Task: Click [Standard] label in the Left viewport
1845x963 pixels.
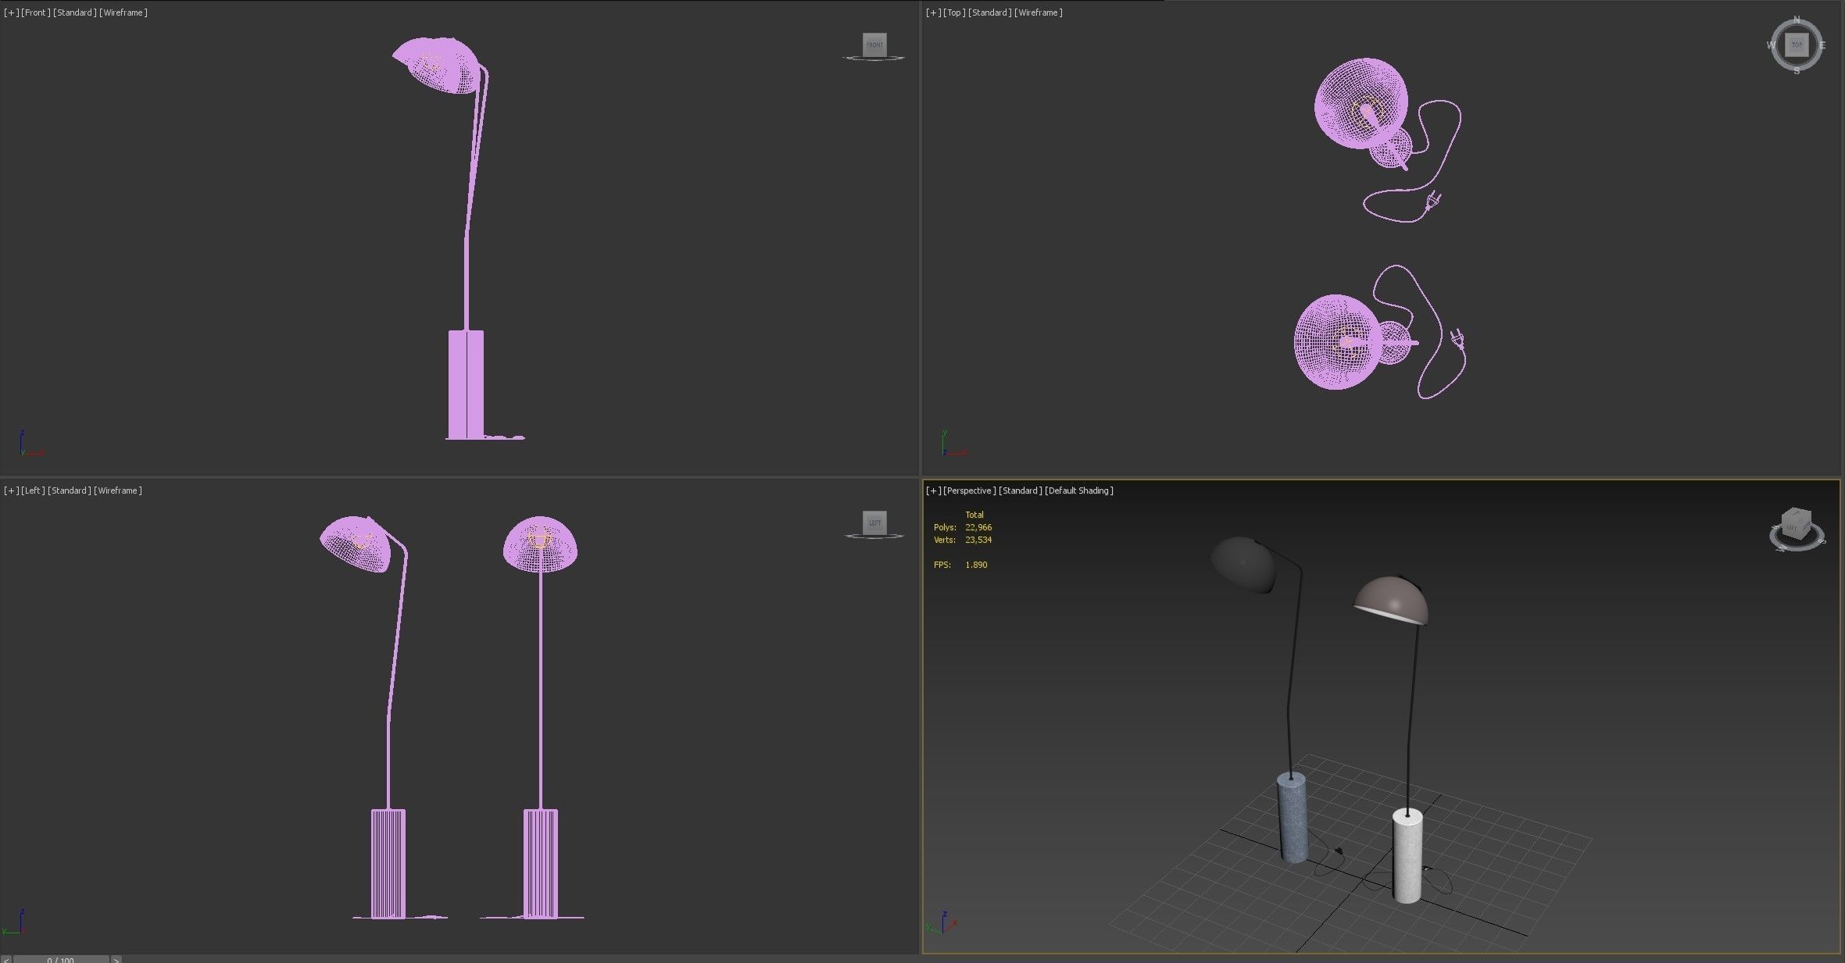Action: 70,490
